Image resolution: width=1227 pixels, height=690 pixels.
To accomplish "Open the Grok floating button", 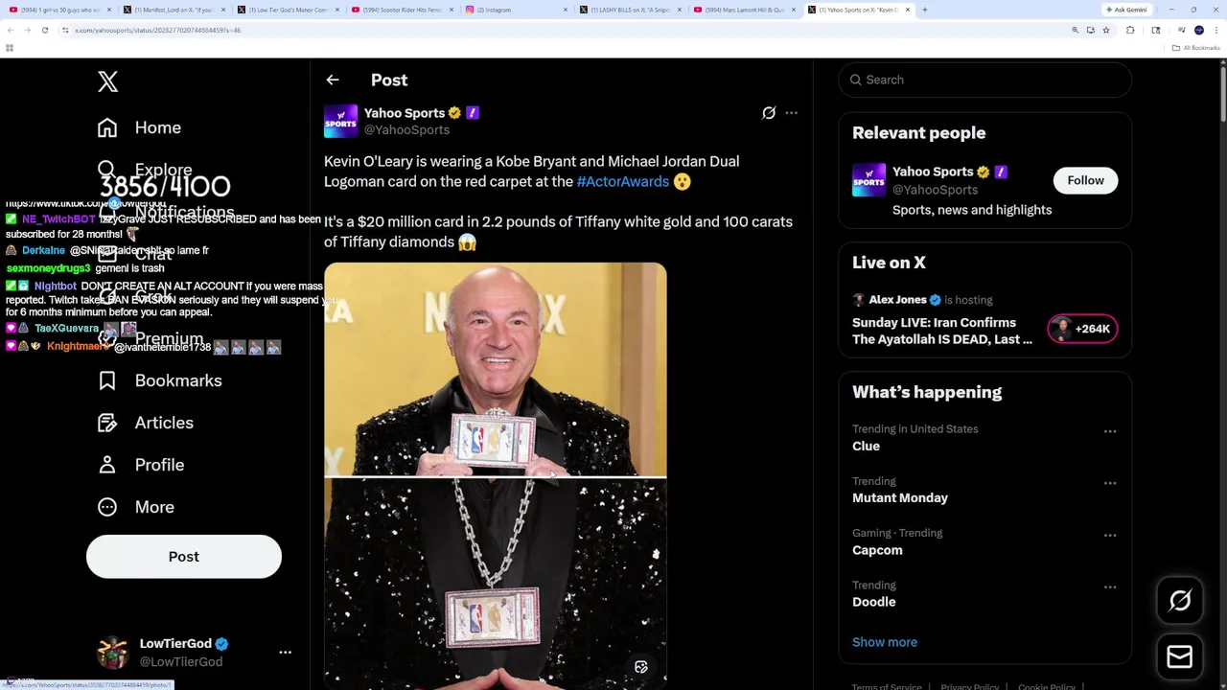I will tap(1180, 601).
